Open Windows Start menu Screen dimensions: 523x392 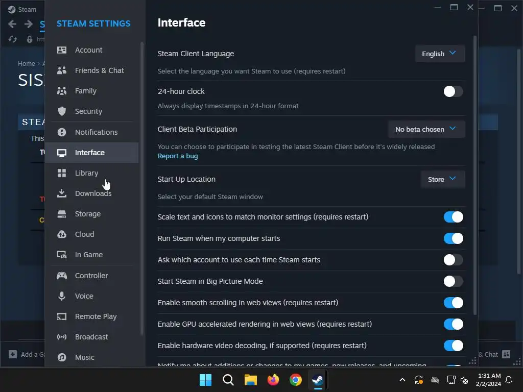pos(205,380)
